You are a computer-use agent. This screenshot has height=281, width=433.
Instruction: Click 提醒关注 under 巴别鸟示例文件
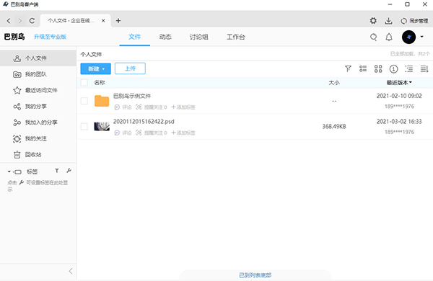pos(152,107)
